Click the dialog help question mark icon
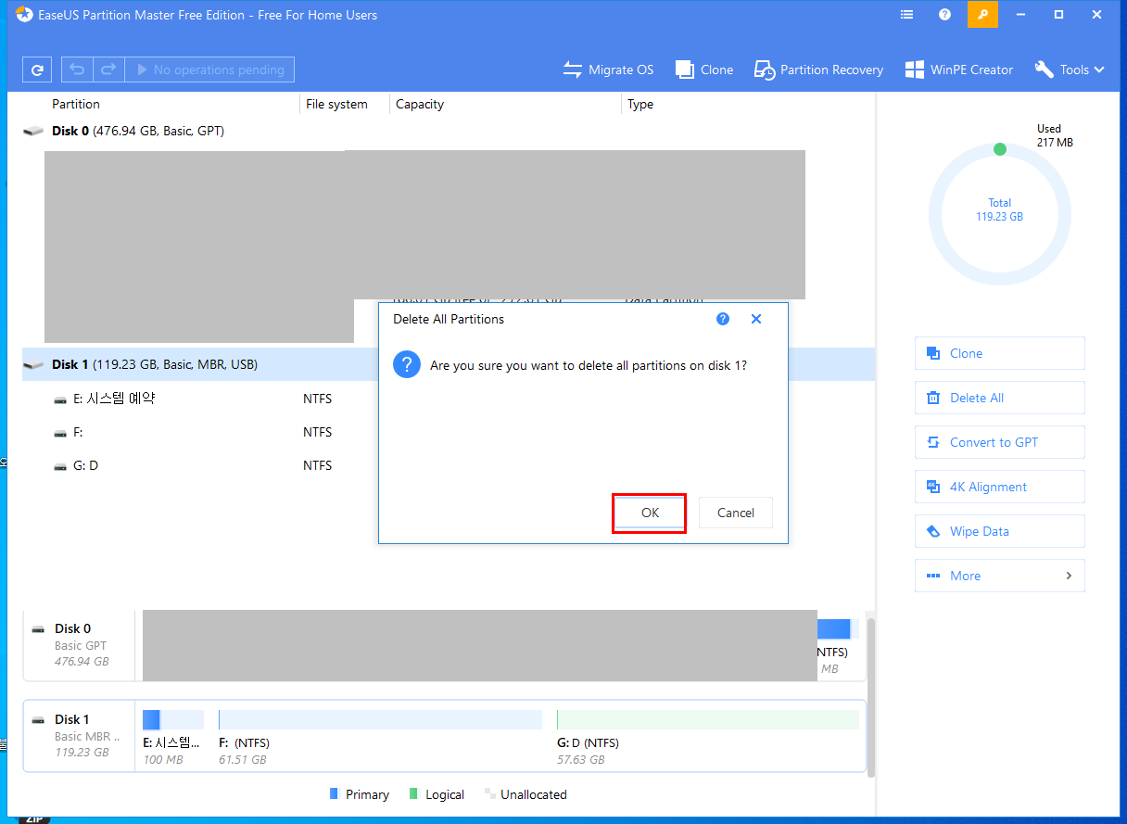Screen dimensions: 1127x824 coord(723,319)
